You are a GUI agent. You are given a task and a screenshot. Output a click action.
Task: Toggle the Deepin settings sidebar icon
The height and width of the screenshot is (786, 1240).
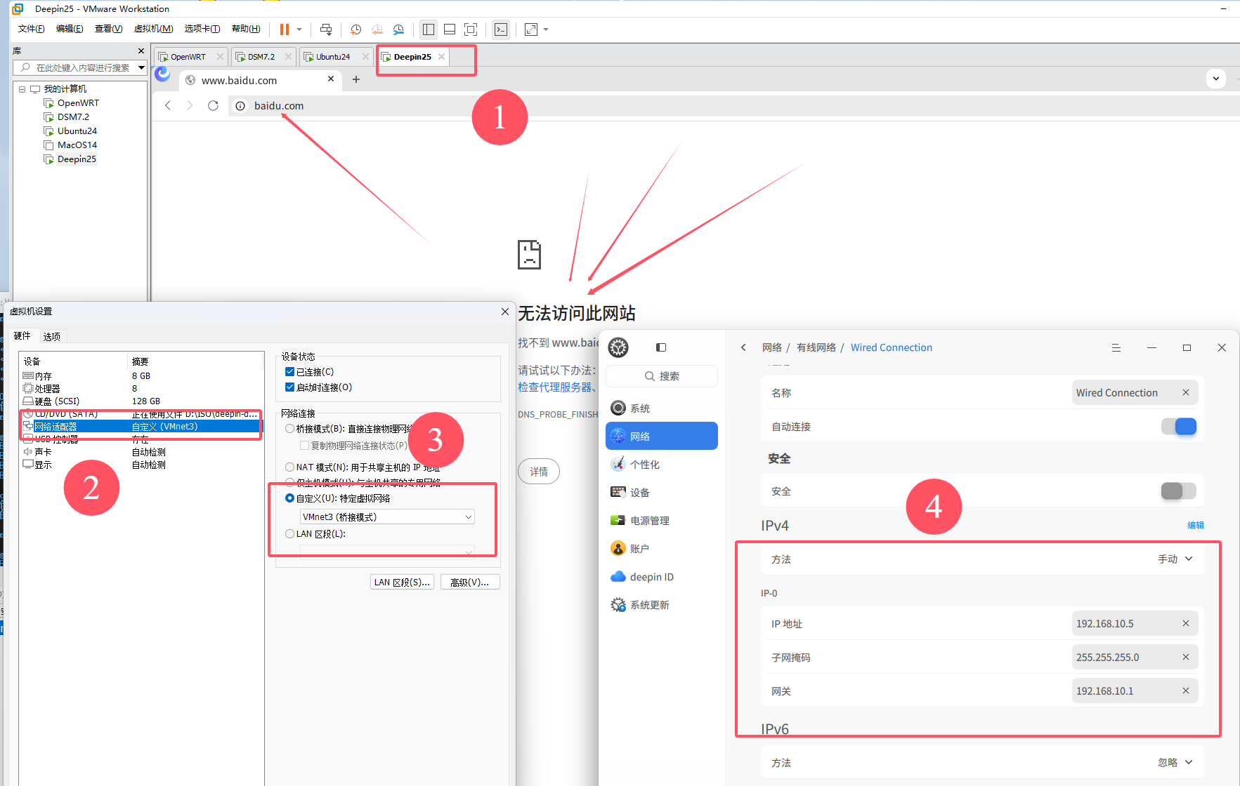click(661, 347)
